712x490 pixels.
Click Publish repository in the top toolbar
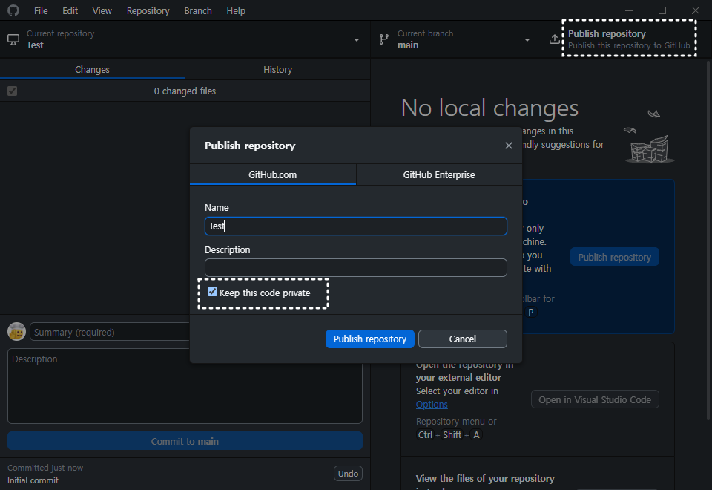625,39
